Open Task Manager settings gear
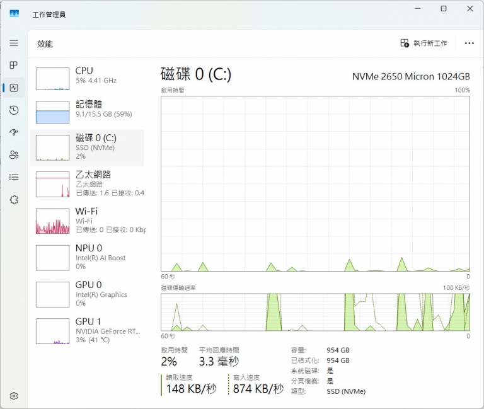 point(14,396)
